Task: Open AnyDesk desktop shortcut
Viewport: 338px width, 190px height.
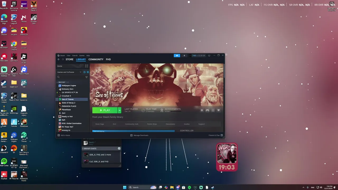Action: coord(4,175)
